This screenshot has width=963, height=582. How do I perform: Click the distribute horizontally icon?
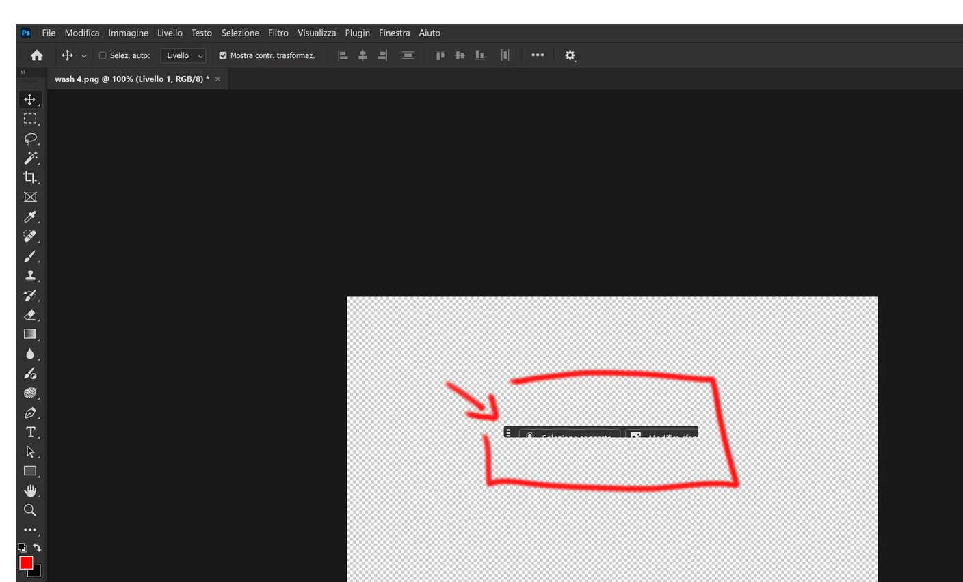tap(505, 55)
